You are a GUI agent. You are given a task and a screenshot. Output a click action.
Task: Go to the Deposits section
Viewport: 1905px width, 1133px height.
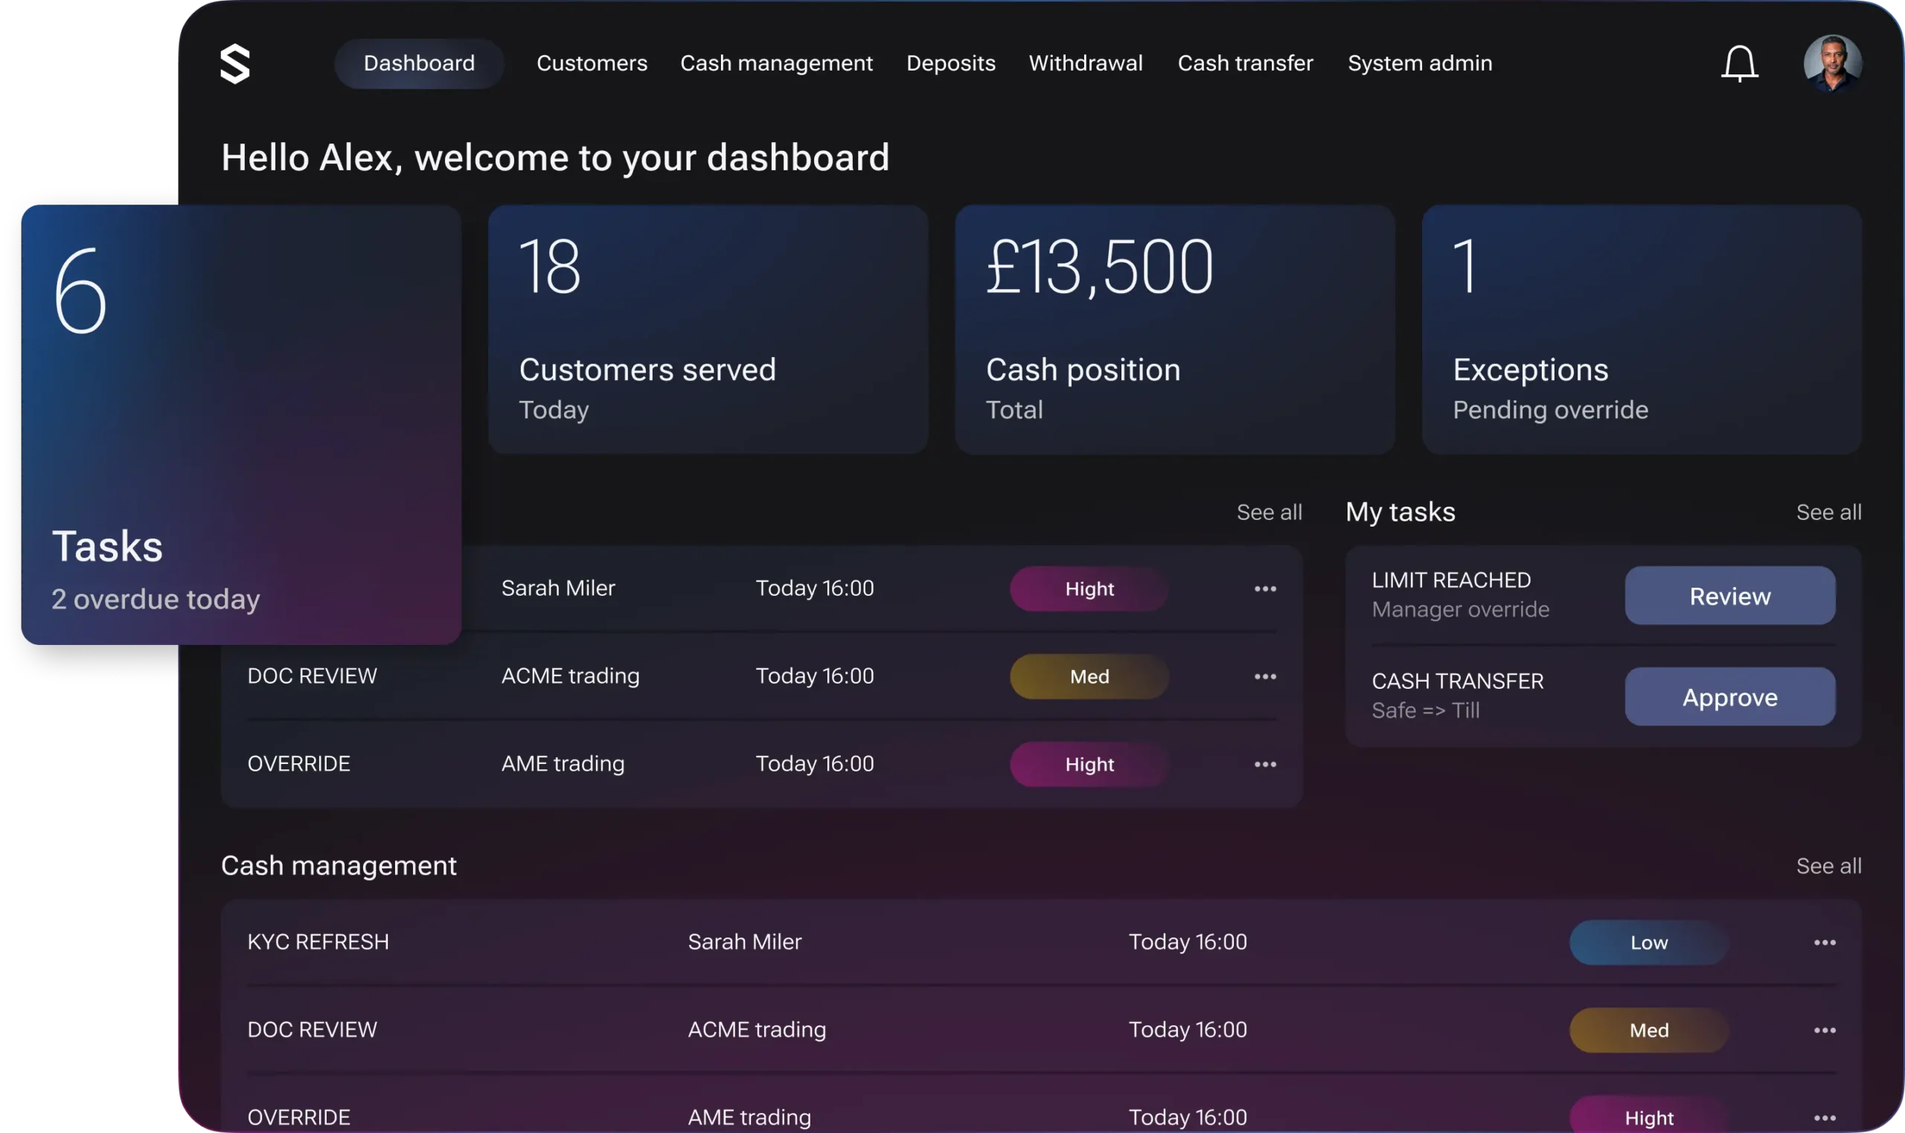coord(950,63)
